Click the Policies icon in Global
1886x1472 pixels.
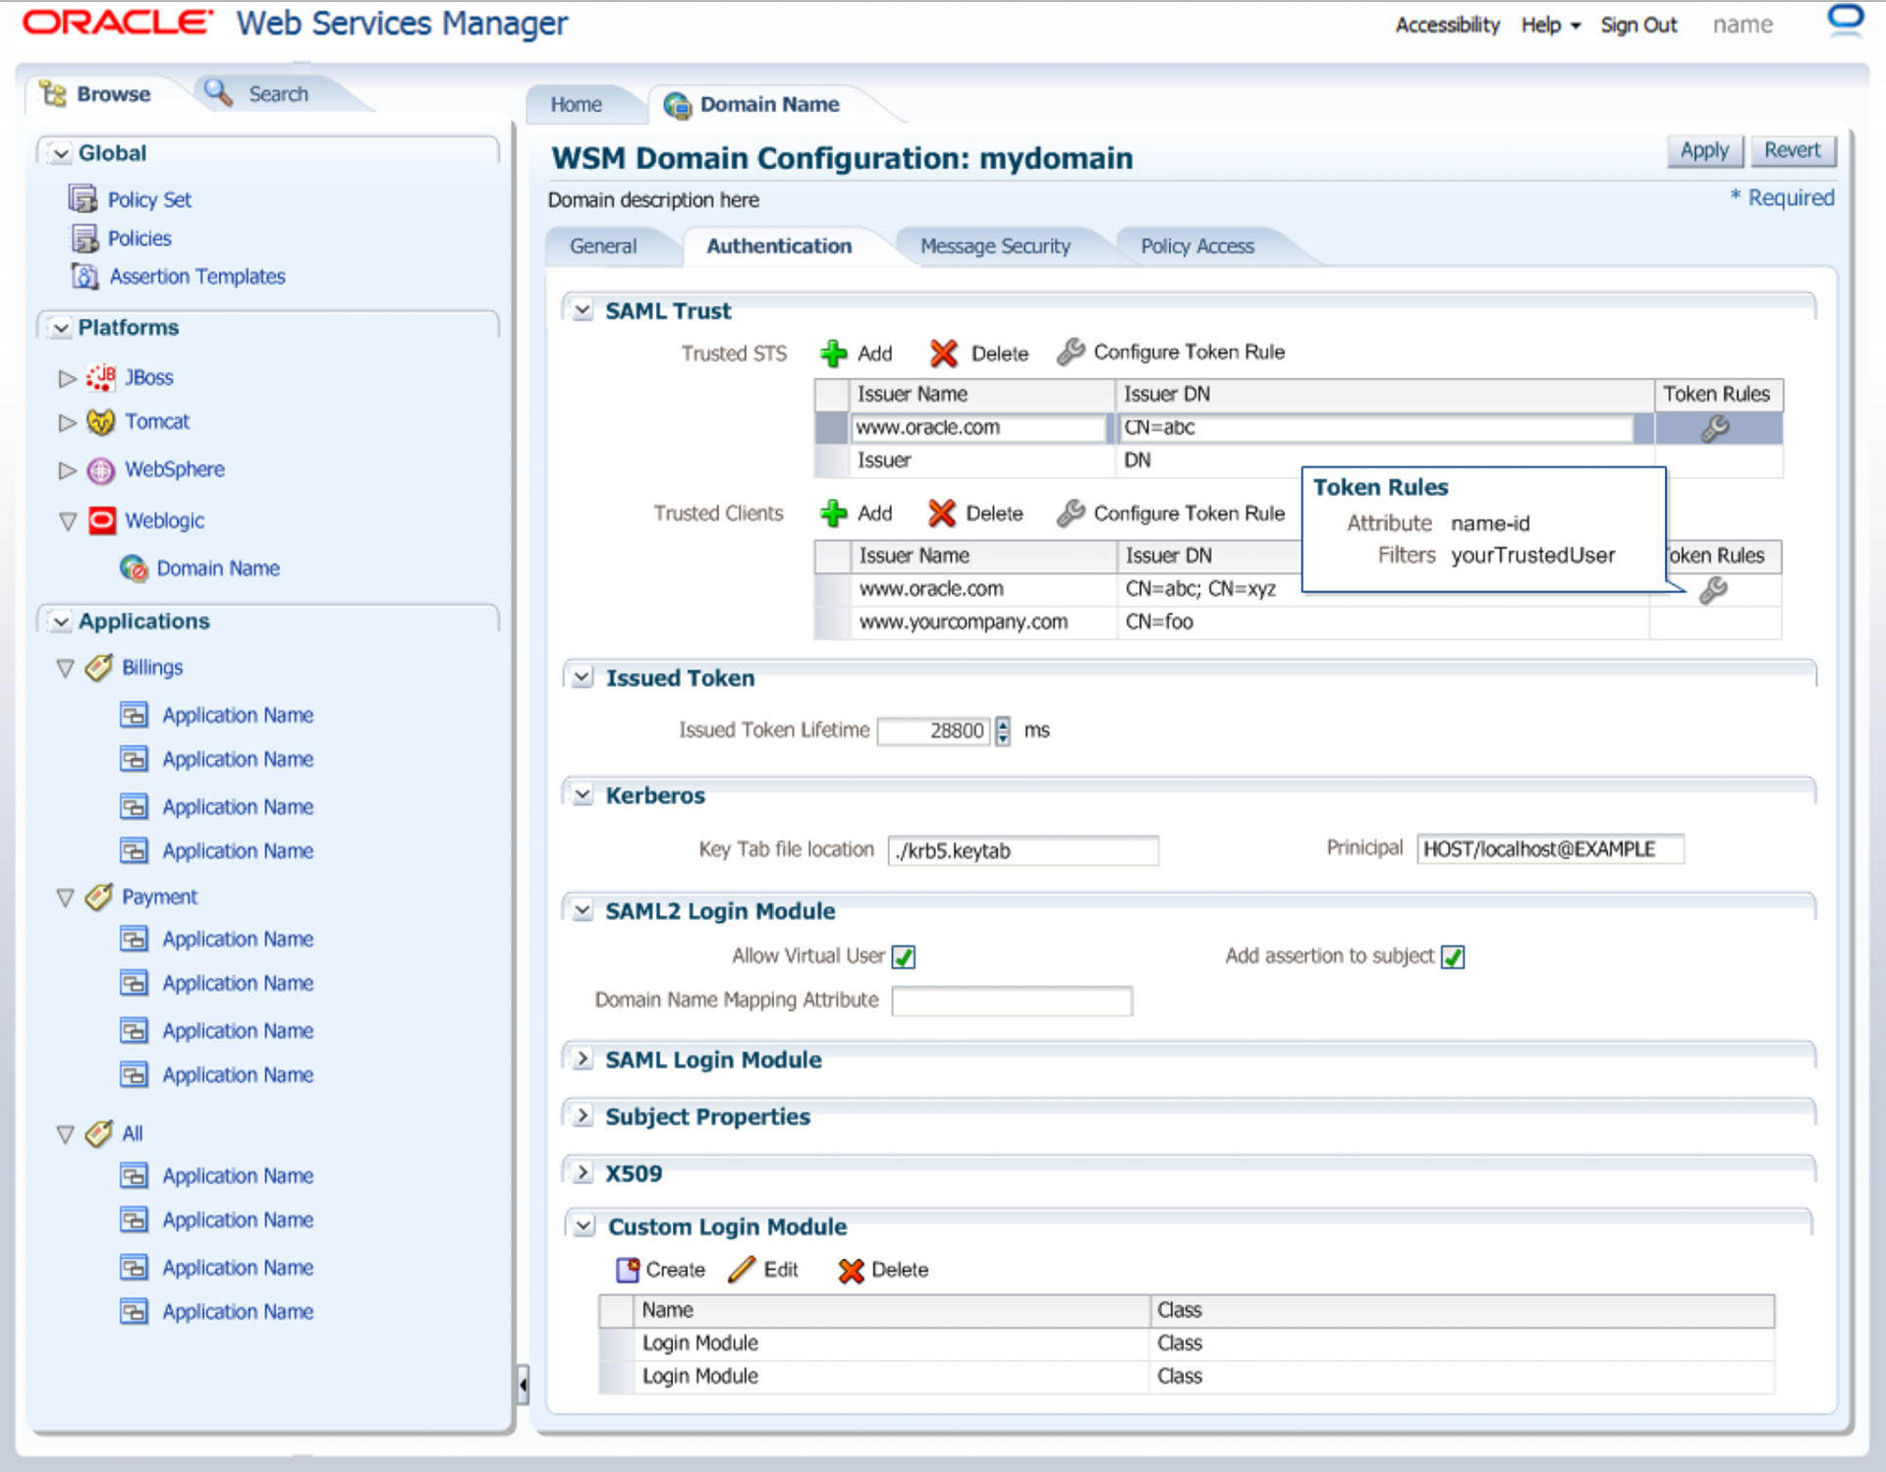[x=84, y=238]
